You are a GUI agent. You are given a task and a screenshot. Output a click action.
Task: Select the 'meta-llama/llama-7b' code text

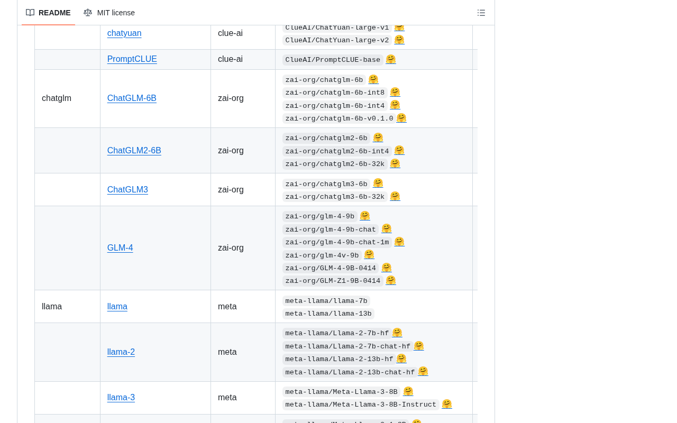326,301
